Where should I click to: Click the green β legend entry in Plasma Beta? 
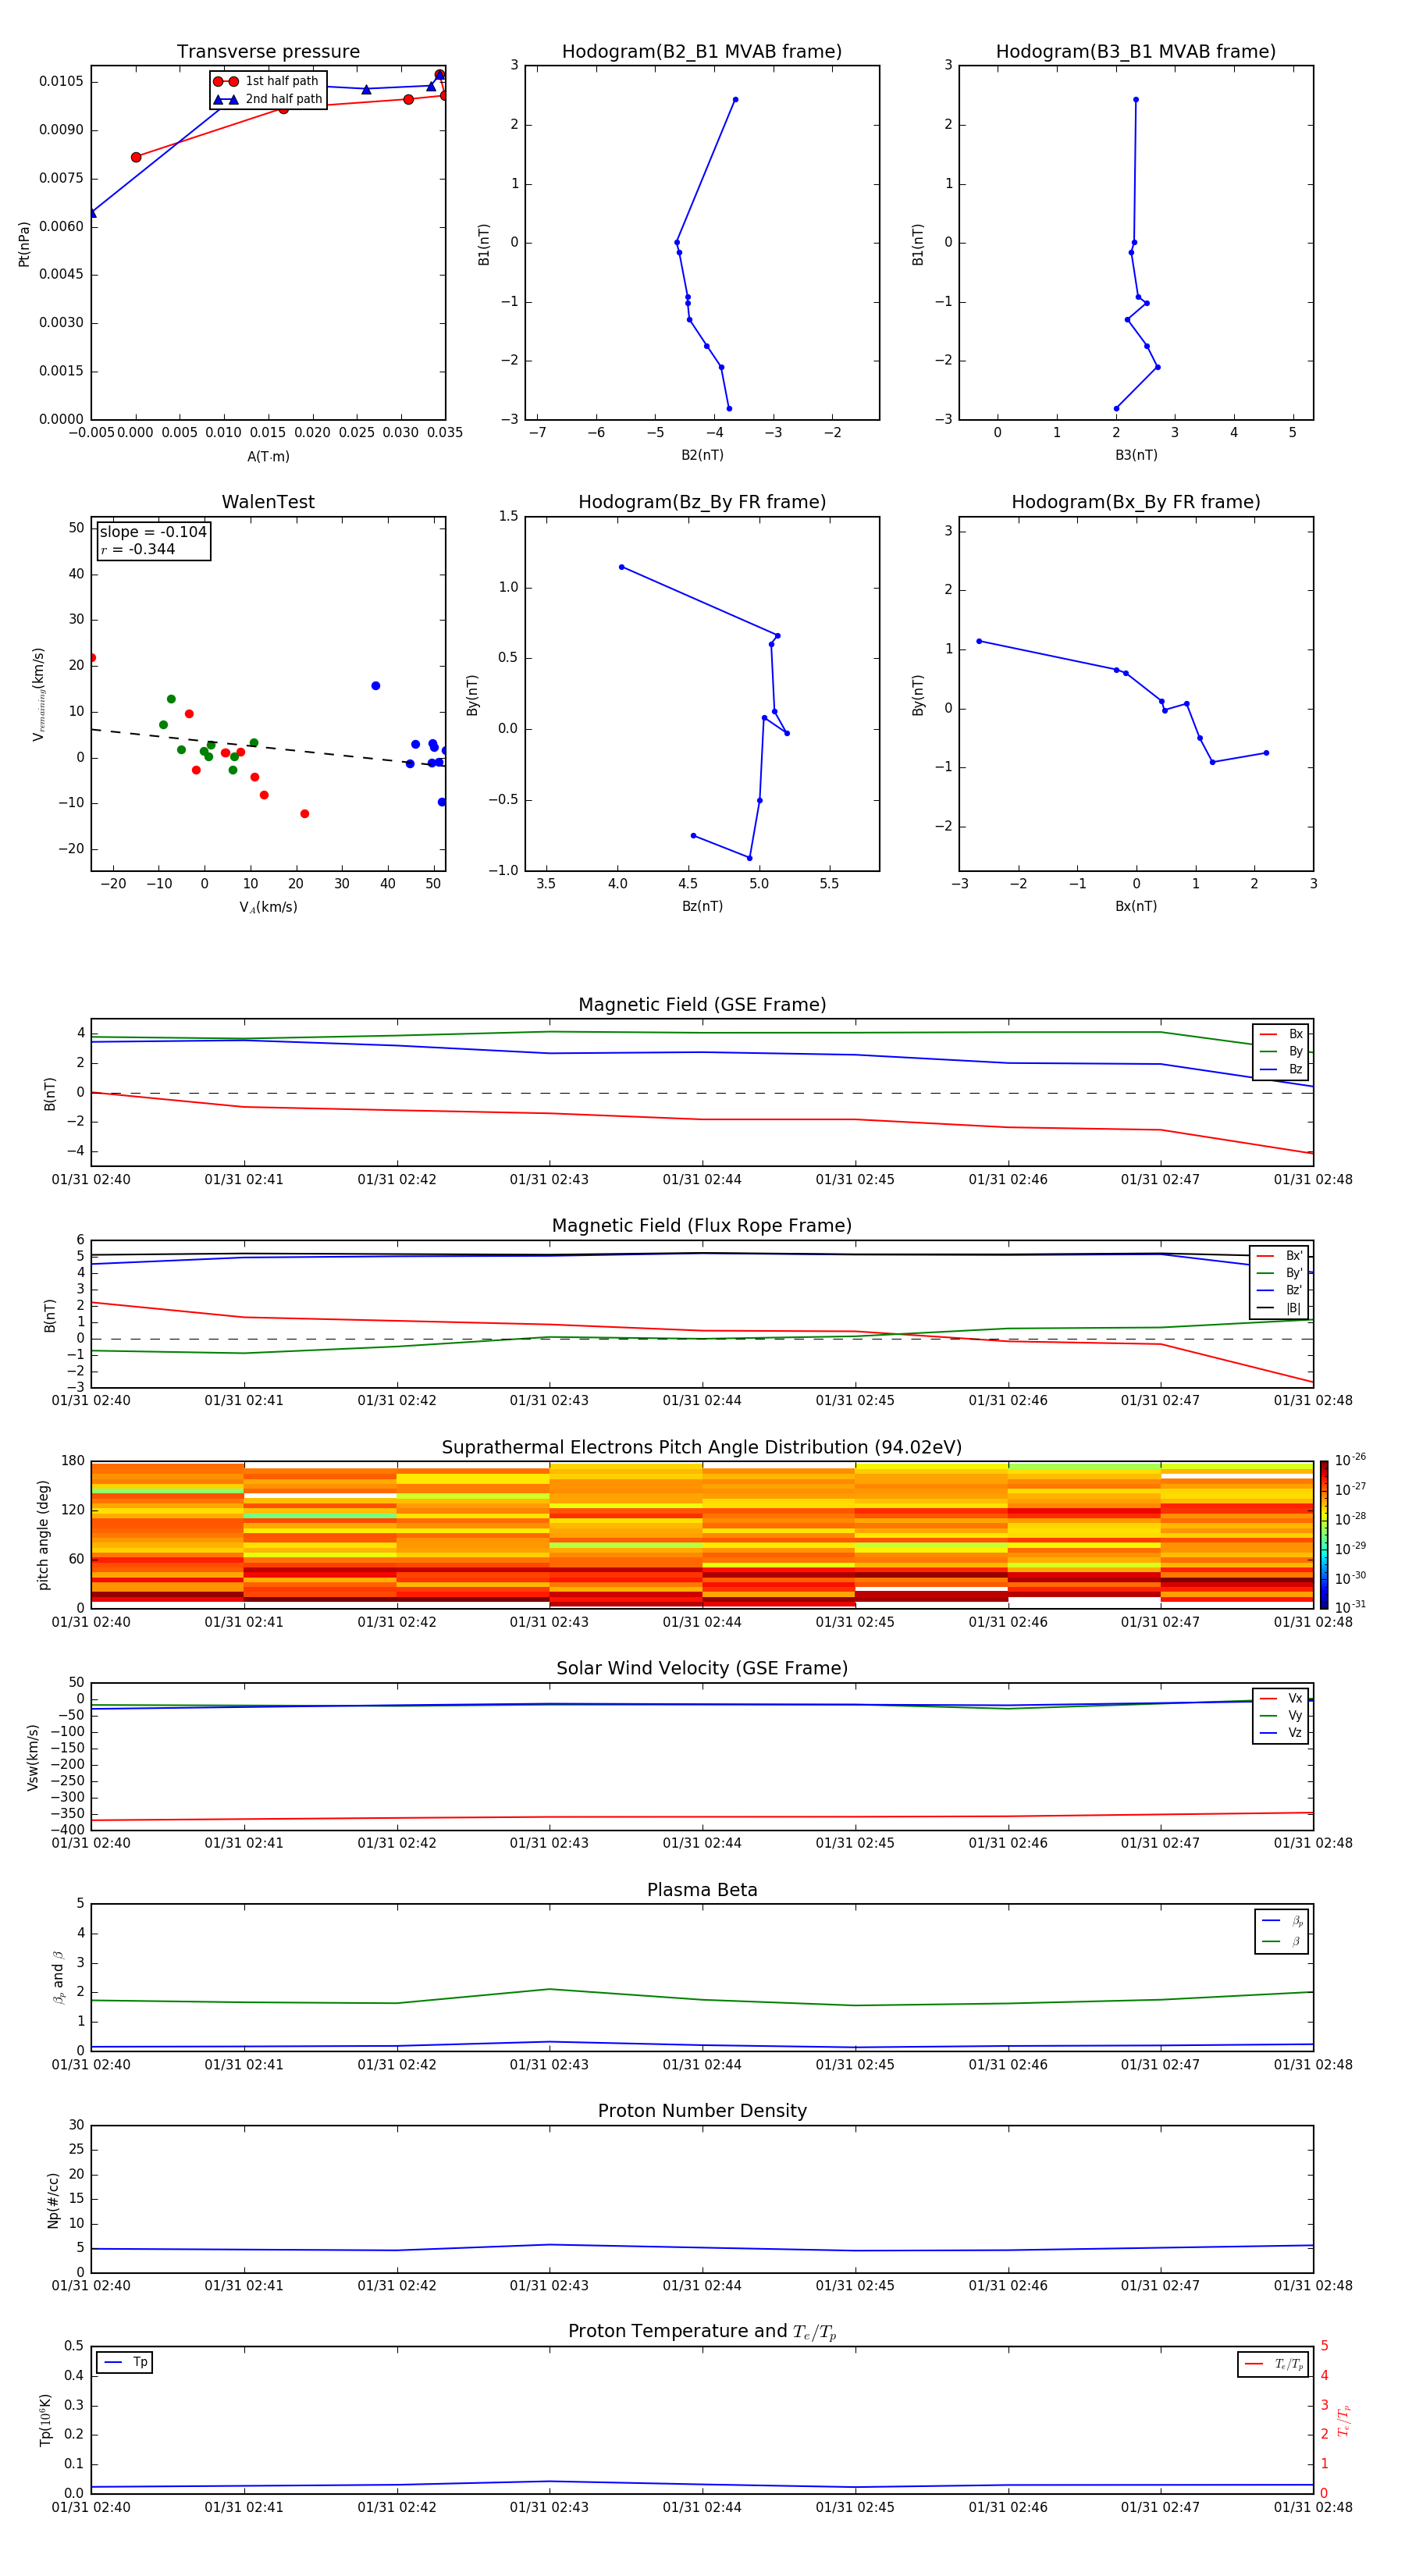(1282, 1941)
